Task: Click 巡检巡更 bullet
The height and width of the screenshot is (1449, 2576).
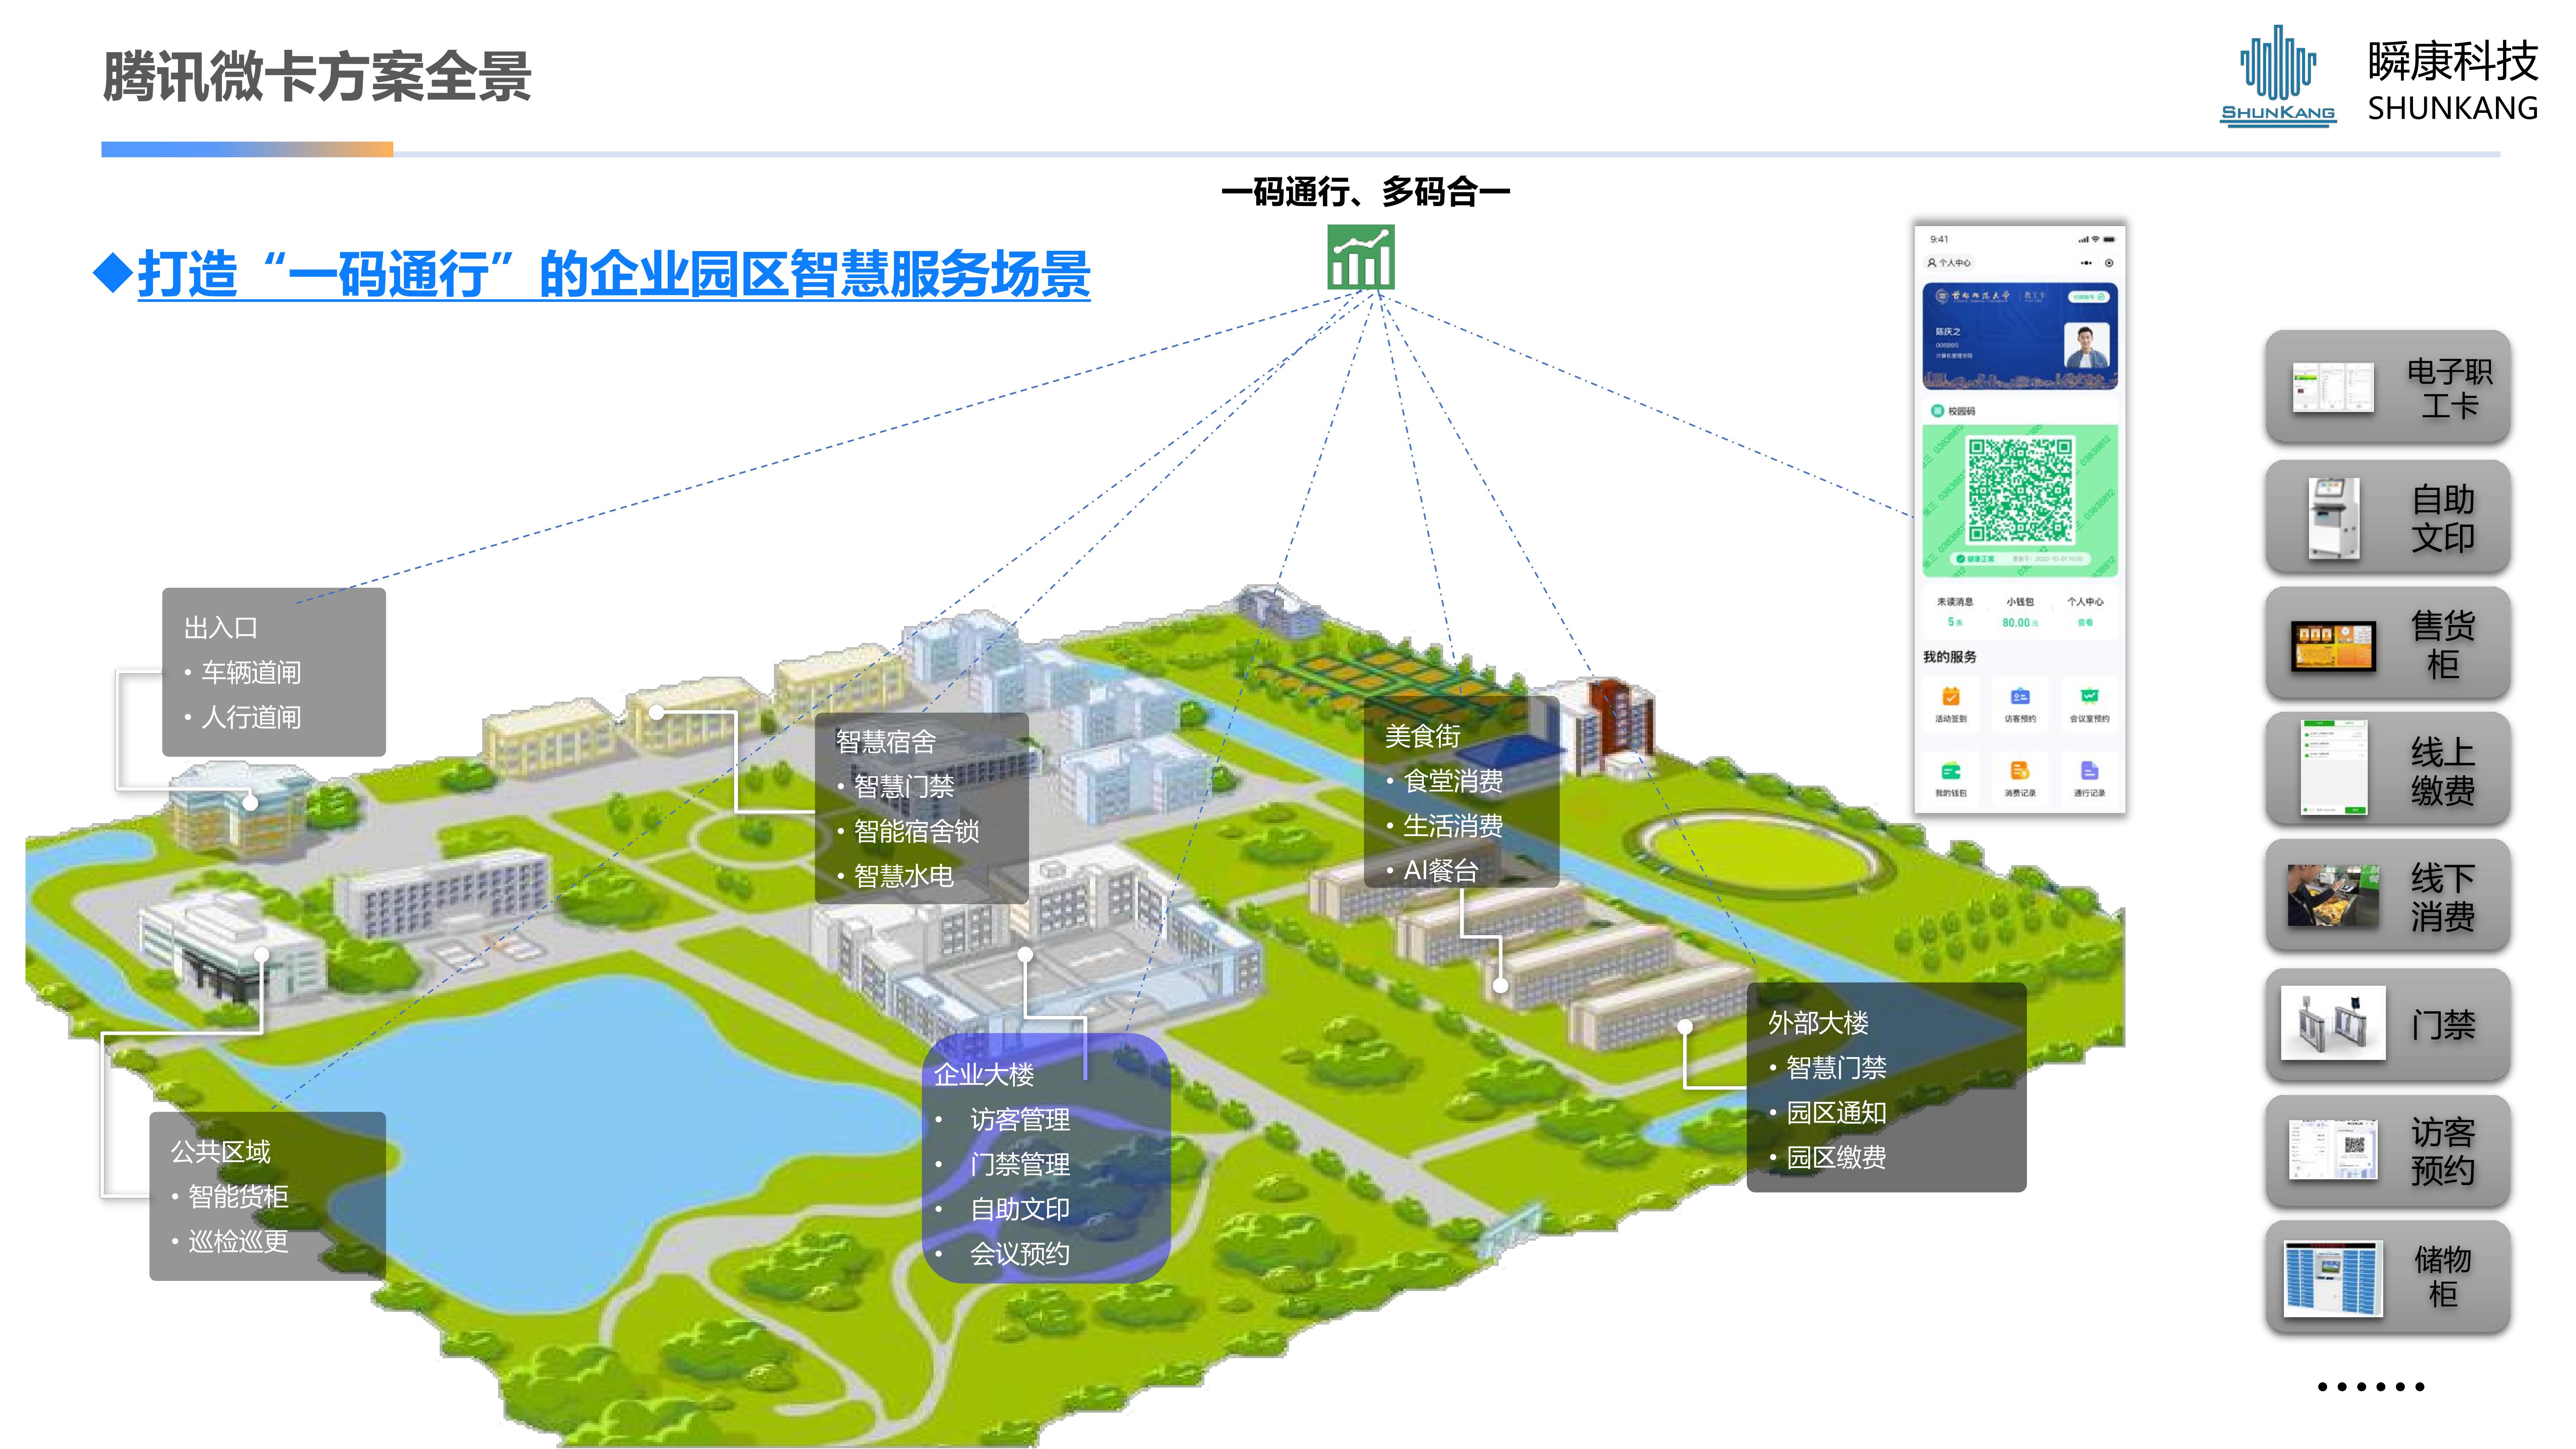Action: point(238,1241)
